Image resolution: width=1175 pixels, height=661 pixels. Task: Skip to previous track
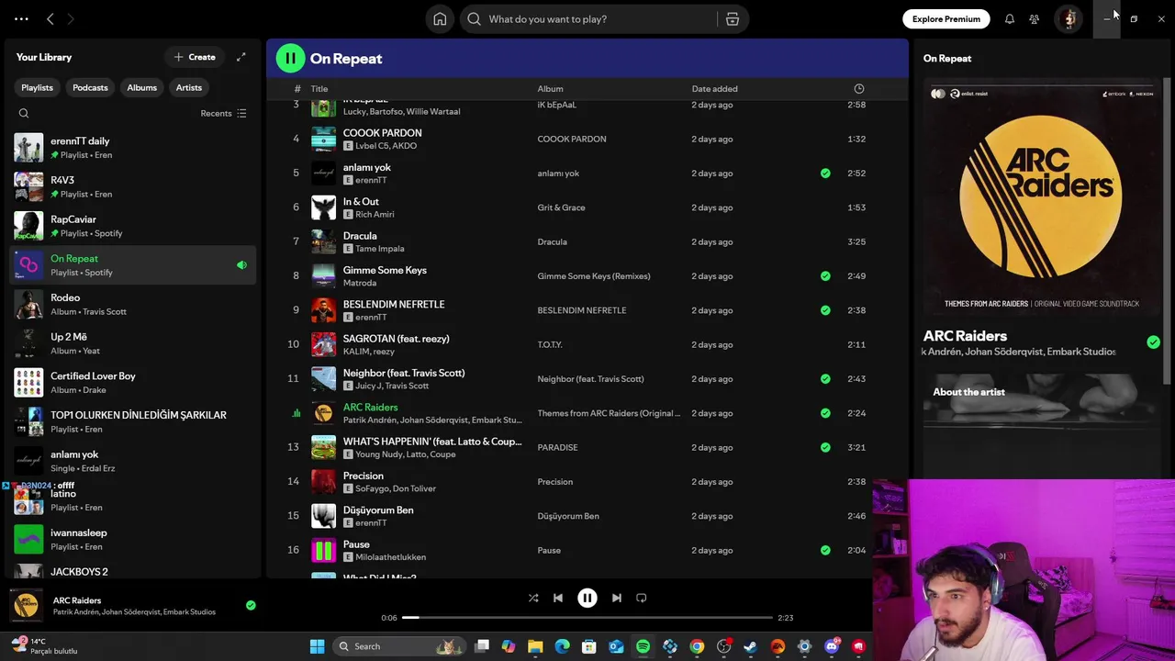(558, 598)
